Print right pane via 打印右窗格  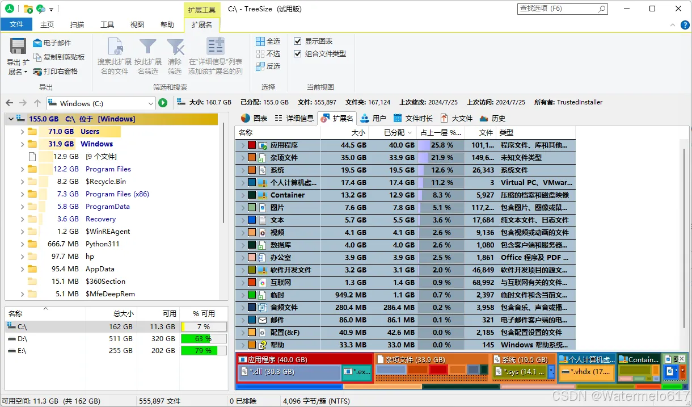(x=56, y=72)
